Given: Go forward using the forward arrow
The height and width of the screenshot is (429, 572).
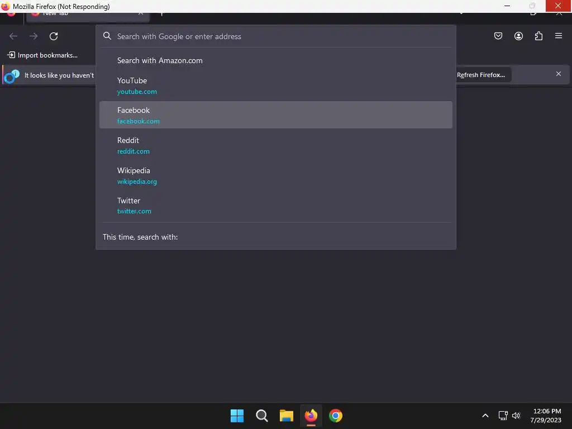Looking at the screenshot, I should (x=34, y=36).
